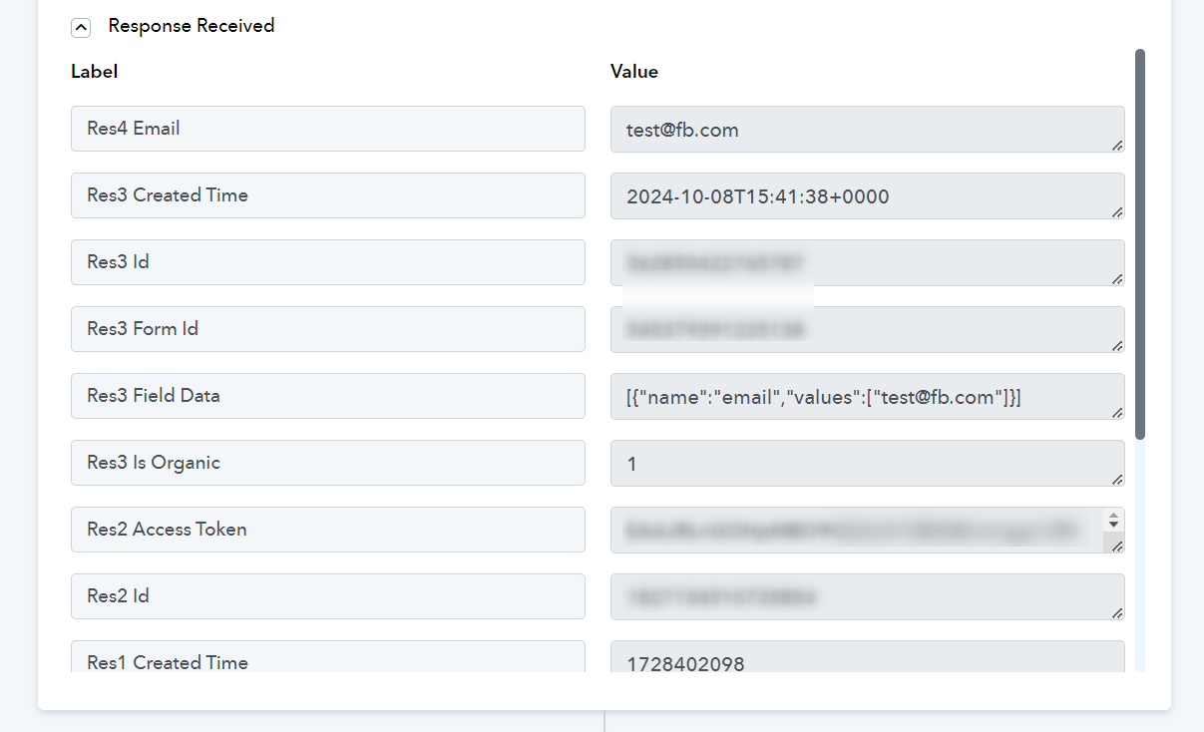Select the 2024-10-08T15:41:38+0000 value field
The width and height of the screenshot is (1204, 732).
click(x=868, y=196)
